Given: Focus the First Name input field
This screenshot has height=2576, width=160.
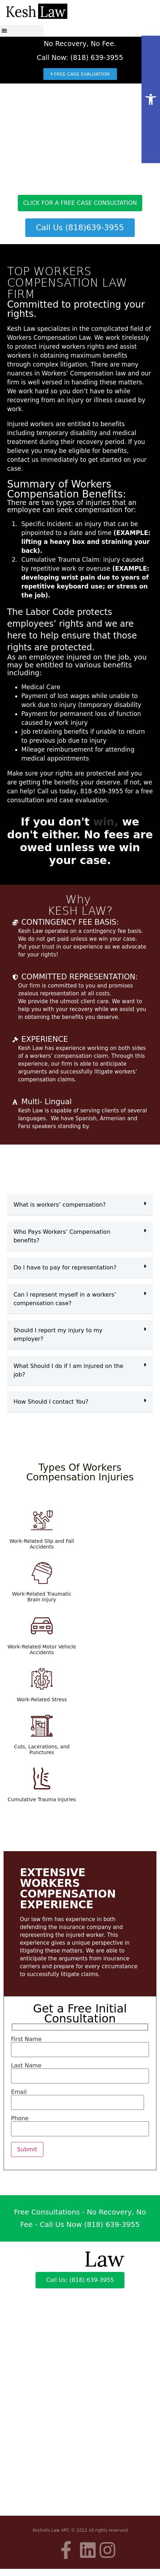Looking at the screenshot, I should tap(80, 2050).
